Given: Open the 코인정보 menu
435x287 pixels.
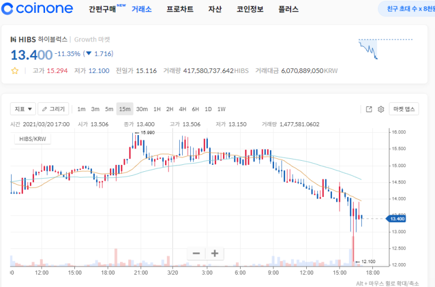Looking at the screenshot, I should [249, 9].
